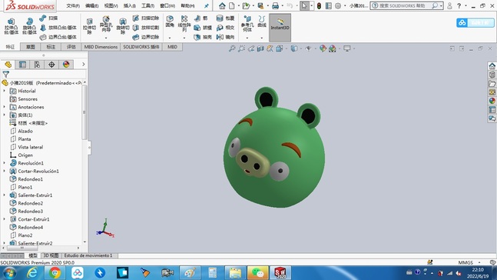
Task: Expand the Cortar-Revolución1 feature node
Action: point(4,171)
